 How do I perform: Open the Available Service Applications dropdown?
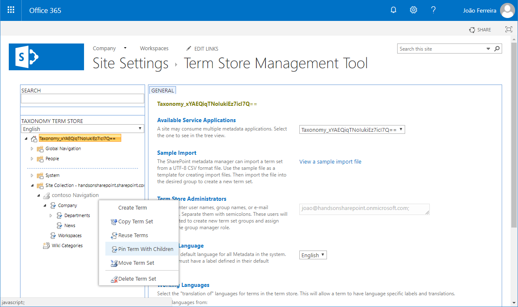pos(352,130)
